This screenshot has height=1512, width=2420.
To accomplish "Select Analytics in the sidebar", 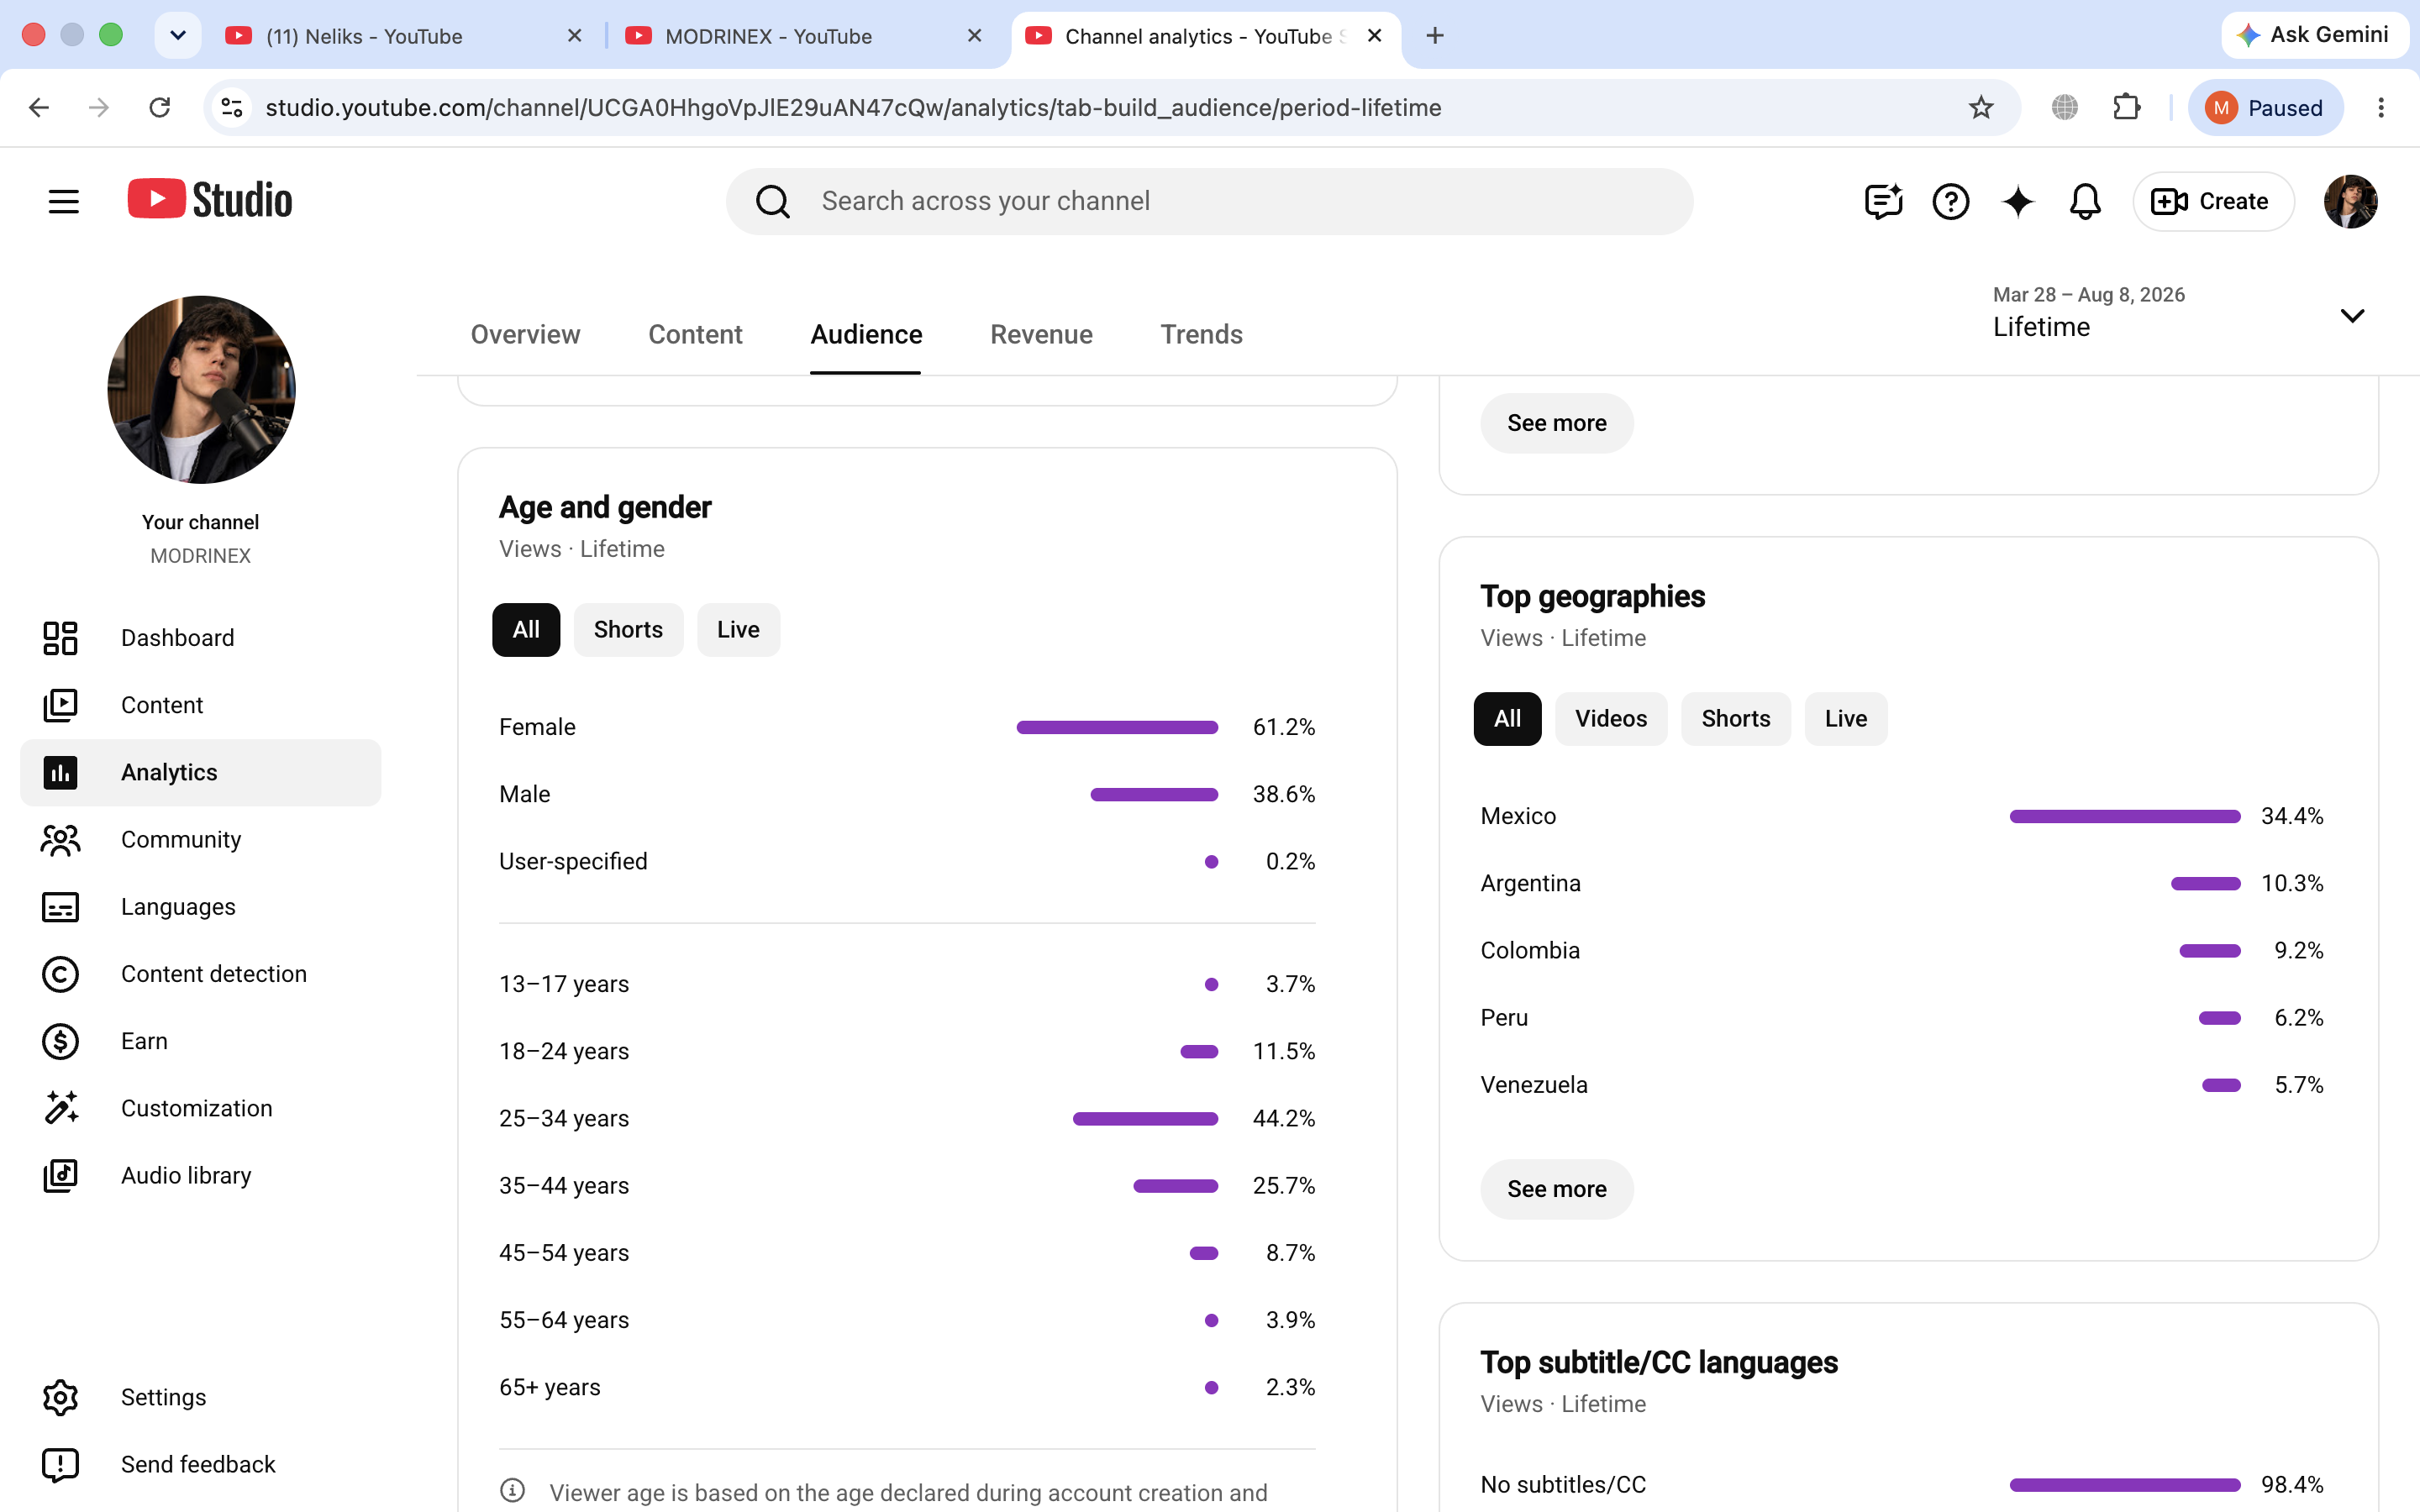I will 201,772.
